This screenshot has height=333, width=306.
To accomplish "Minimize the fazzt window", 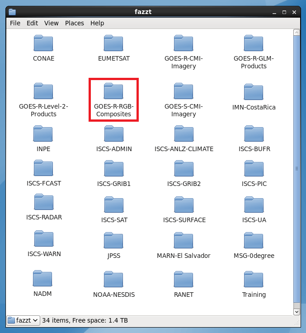I will 274,12.
